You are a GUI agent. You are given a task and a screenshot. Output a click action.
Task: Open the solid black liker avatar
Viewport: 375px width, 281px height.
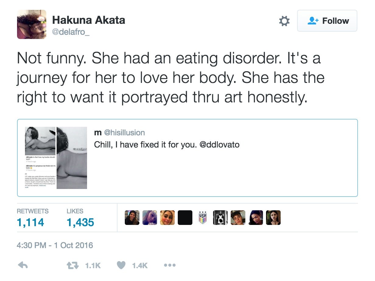tap(185, 218)
